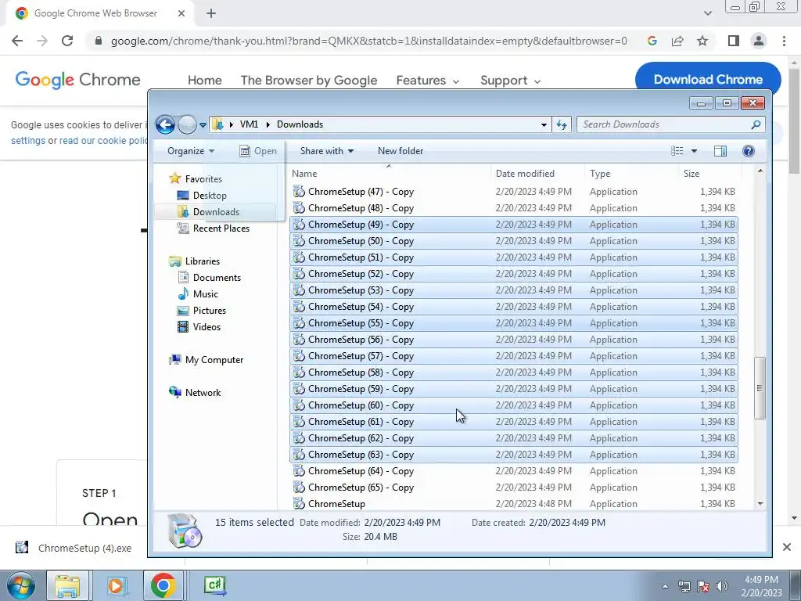801x601 pixels.
Task: Click the icon of ChromeSetup (47) - Copy
Action: pyautogui.click(x=299, y=192)
